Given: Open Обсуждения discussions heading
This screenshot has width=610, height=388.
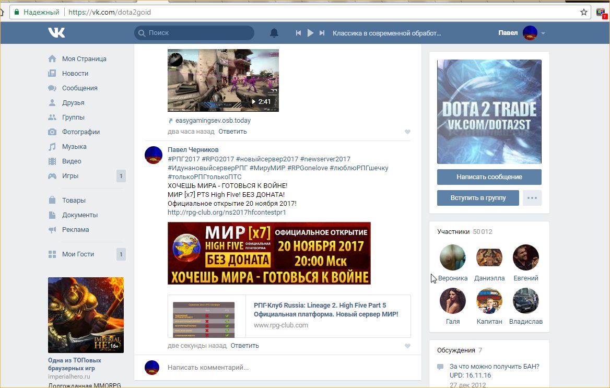Looking at the screenshot, I should click(456, 350).
